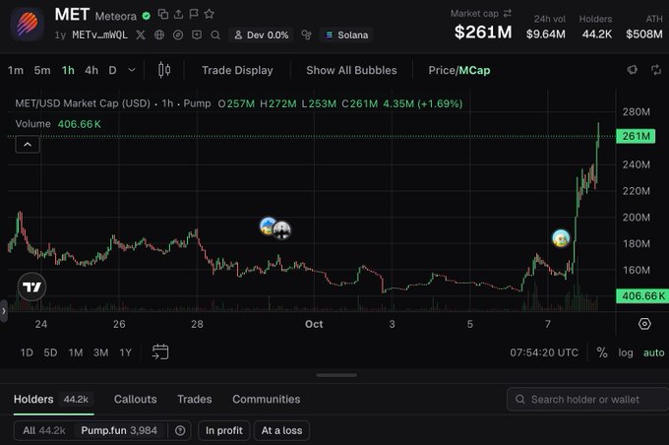Open the Communities tab
669x445 pixels.
(267, 400)
